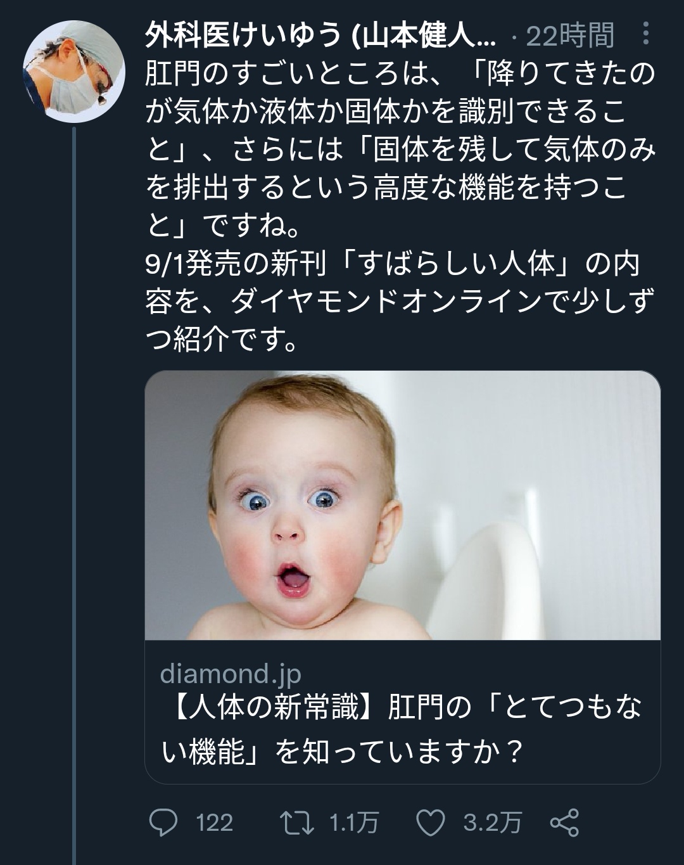Tap the tweet line starting 肛門のすごいところは

399,74
